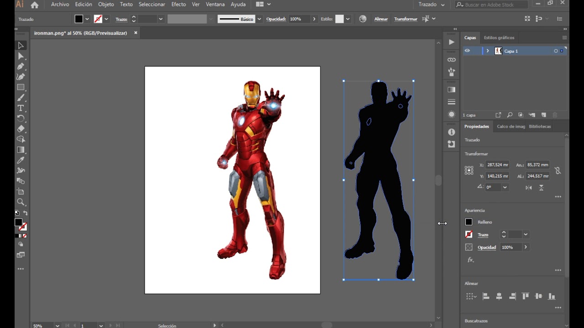Select the Zoom magnifier tool
Image resolution: width=584 pixels, height=328 pixels.
pos(21,202)
